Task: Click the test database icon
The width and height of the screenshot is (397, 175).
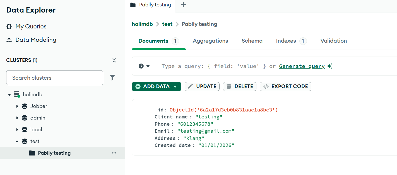Action: (x=25, y=141)
